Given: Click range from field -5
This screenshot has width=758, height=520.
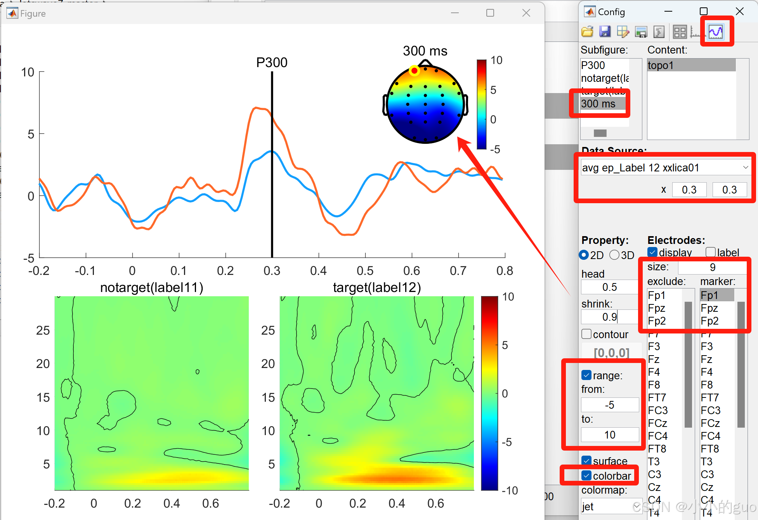Looking at the screenshot, I should click(x=610, y=405).
